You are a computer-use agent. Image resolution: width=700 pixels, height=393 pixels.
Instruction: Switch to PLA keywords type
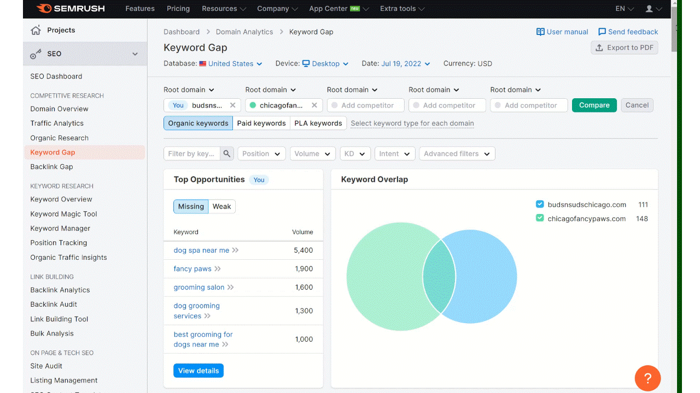tap(318, 123)
